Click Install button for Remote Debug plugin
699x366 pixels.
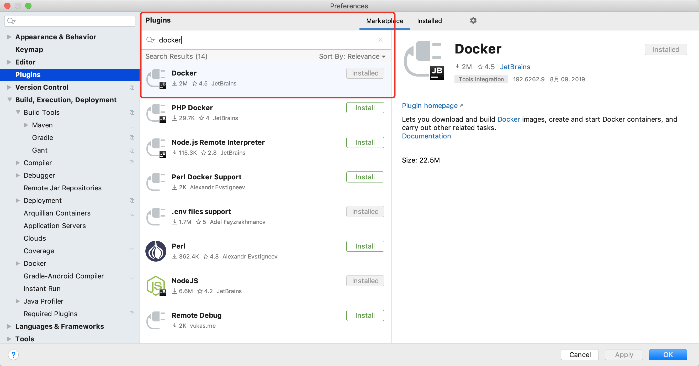point(365,316)
